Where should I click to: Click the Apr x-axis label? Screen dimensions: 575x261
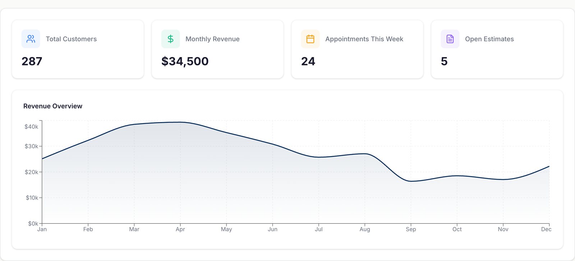[180, 229]
